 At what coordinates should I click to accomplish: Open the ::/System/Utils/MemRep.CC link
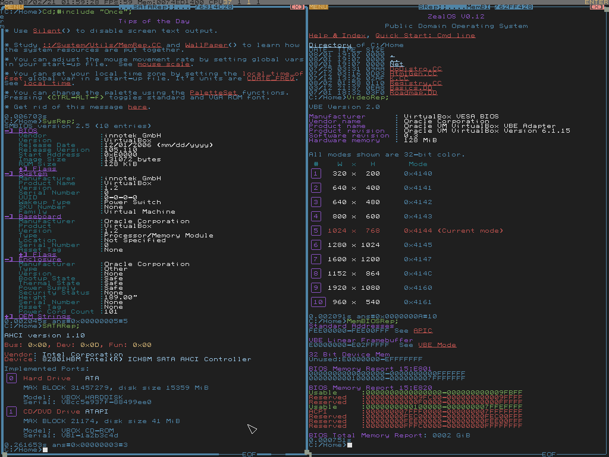pos(102,45)
